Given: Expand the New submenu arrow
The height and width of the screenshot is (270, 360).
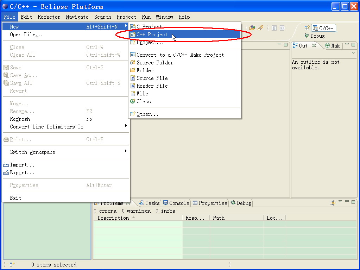Looking at the screenshot, I should 126,26.
